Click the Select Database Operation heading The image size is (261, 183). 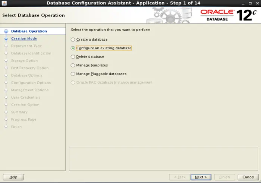(x=34, y=15)
